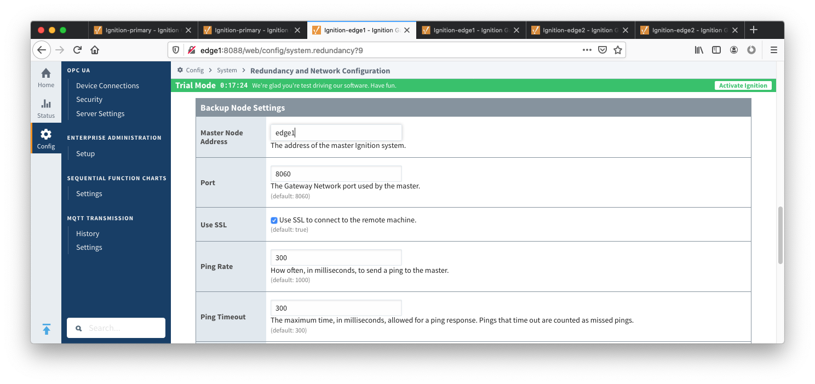This screenshot has width=815, height=384.
Task: Click the browser forward arrow
Action: (60, 50)
